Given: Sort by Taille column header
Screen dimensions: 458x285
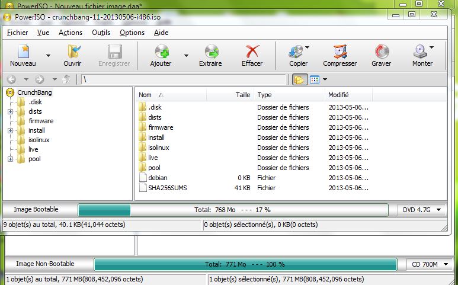Looking at the screenshot, I should pos(230,95).
